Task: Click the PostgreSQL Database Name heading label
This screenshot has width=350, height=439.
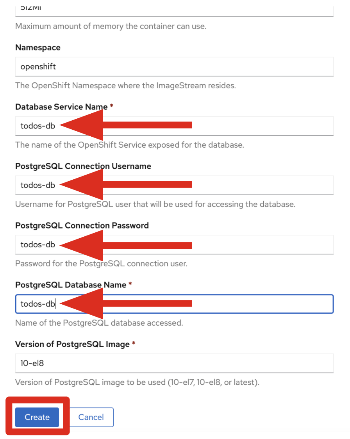Action: tap(71, 285)
